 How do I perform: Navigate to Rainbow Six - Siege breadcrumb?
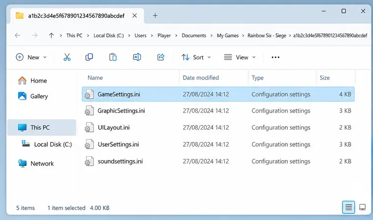click(267, 35)
